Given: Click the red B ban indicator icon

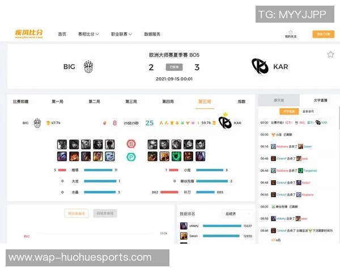Looking at the screenshot, I should point(131,144).
